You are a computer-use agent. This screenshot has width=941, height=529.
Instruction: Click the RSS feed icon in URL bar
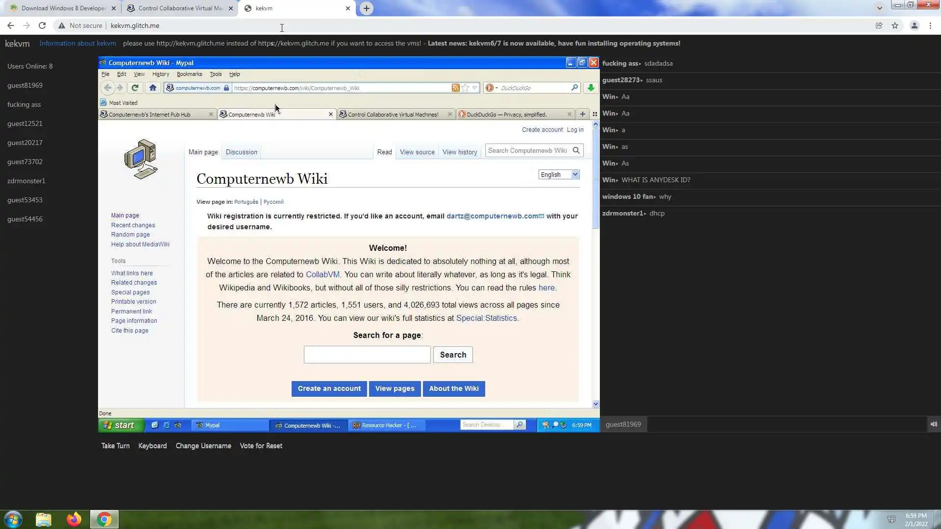pyautogui.click(x=455, y=88)
